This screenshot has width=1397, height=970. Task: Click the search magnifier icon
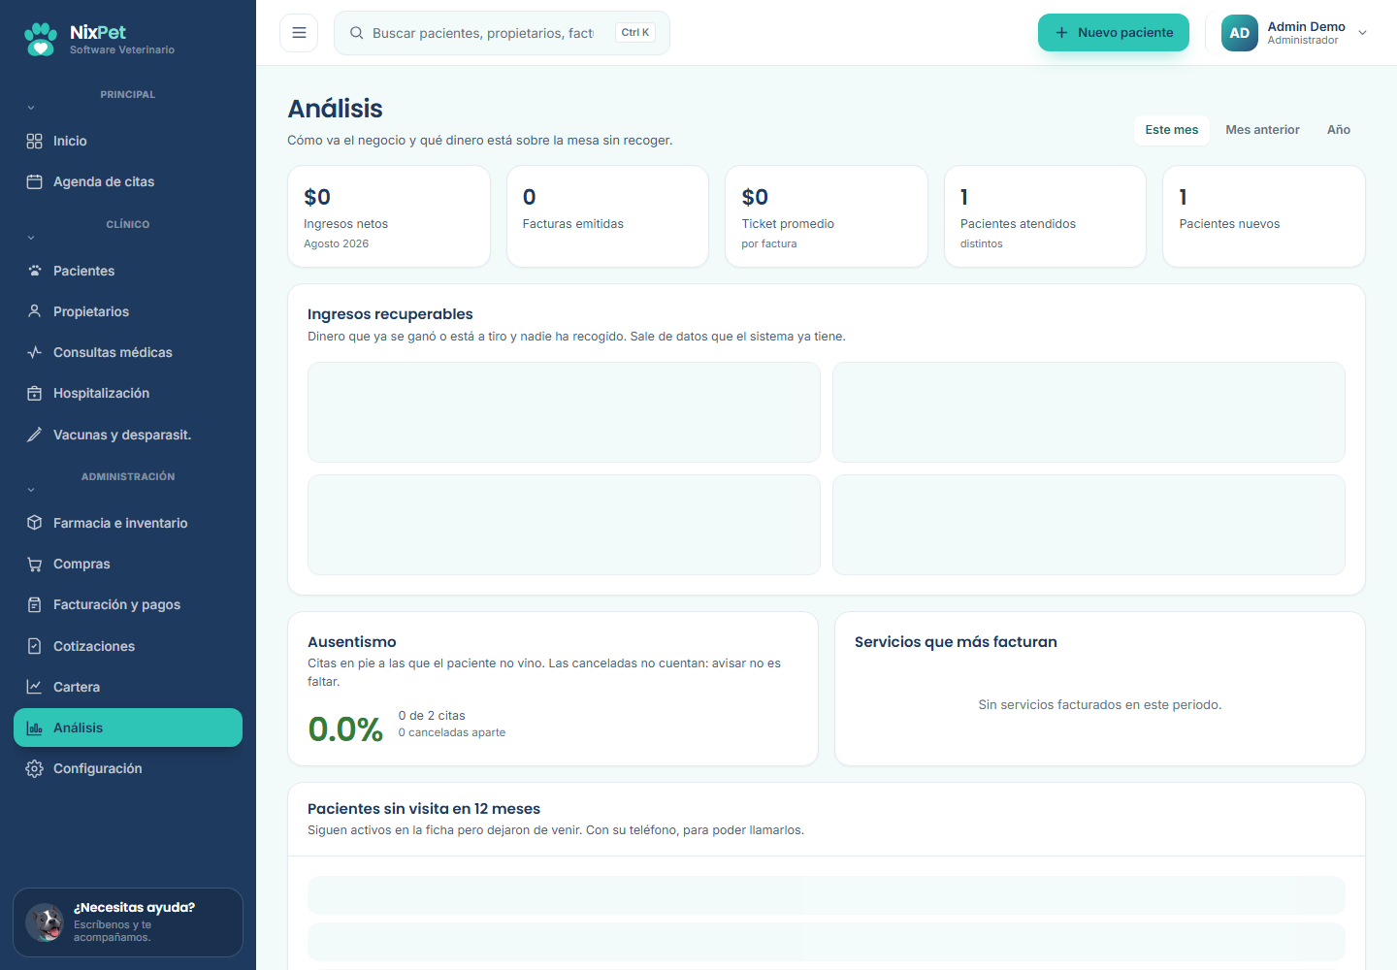tap(357, 33)
